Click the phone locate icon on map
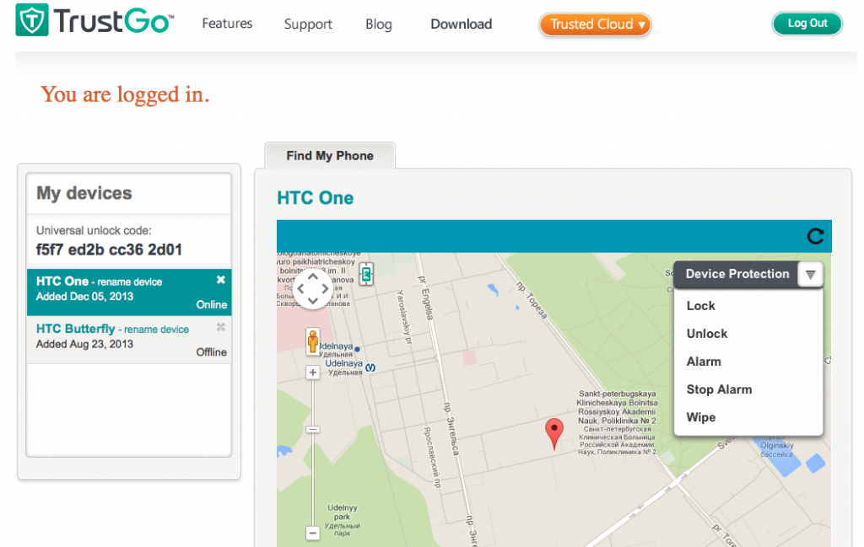The image size is (864, 547). coord(366,274)
